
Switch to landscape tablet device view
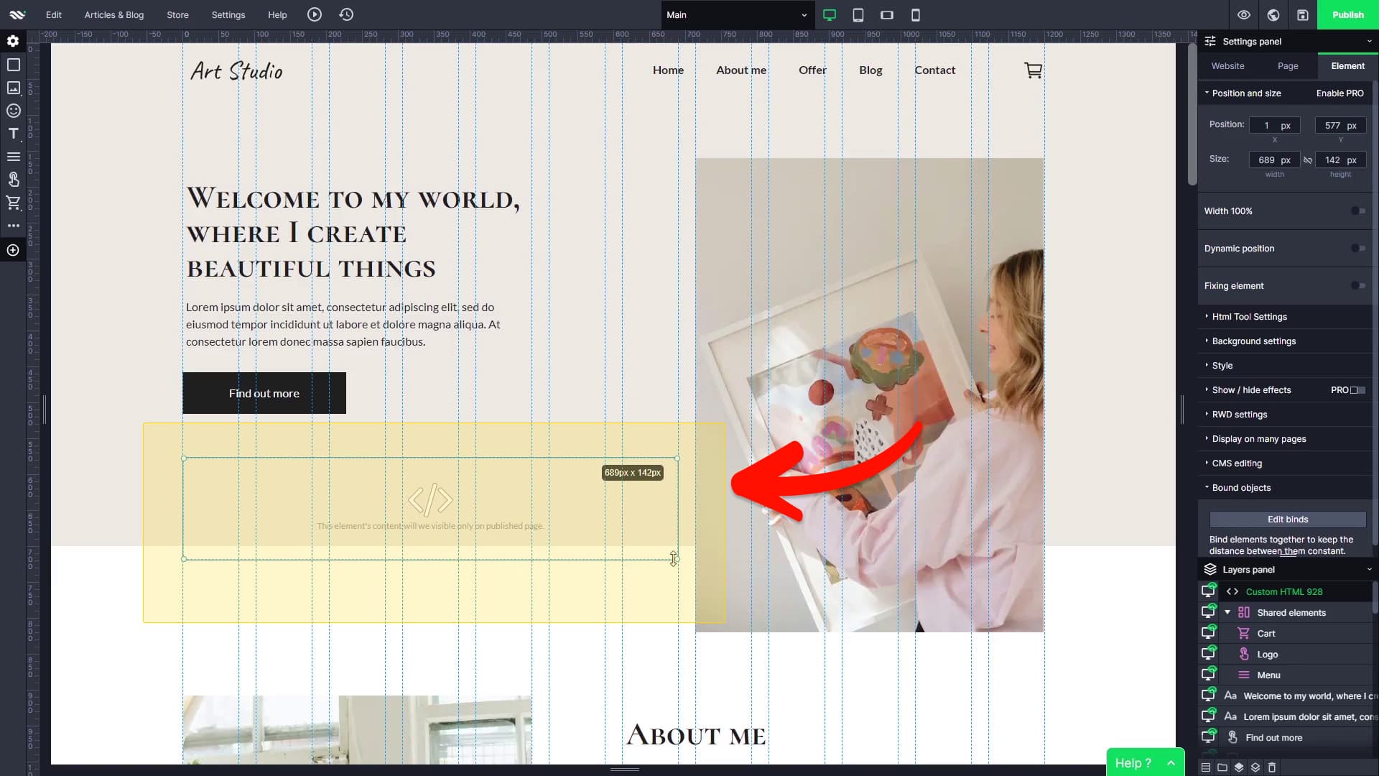[x=887, y=14]
